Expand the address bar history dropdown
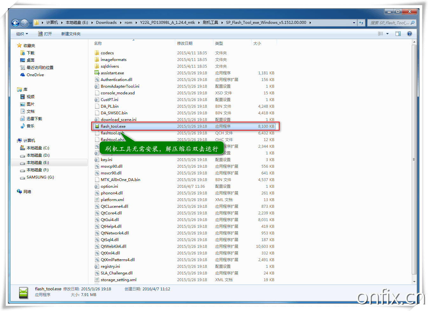 coord(354,23)
